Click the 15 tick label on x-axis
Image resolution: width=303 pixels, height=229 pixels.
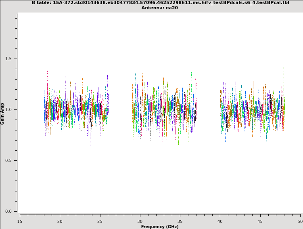coord(20,221)
